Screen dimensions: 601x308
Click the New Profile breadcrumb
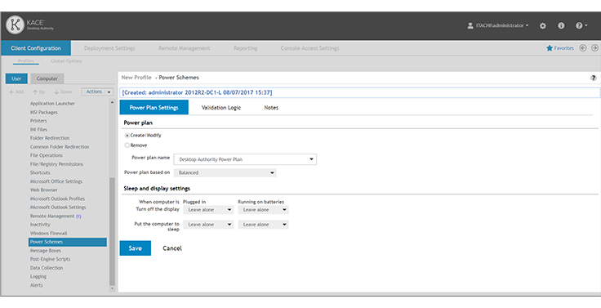click(136, 78)
